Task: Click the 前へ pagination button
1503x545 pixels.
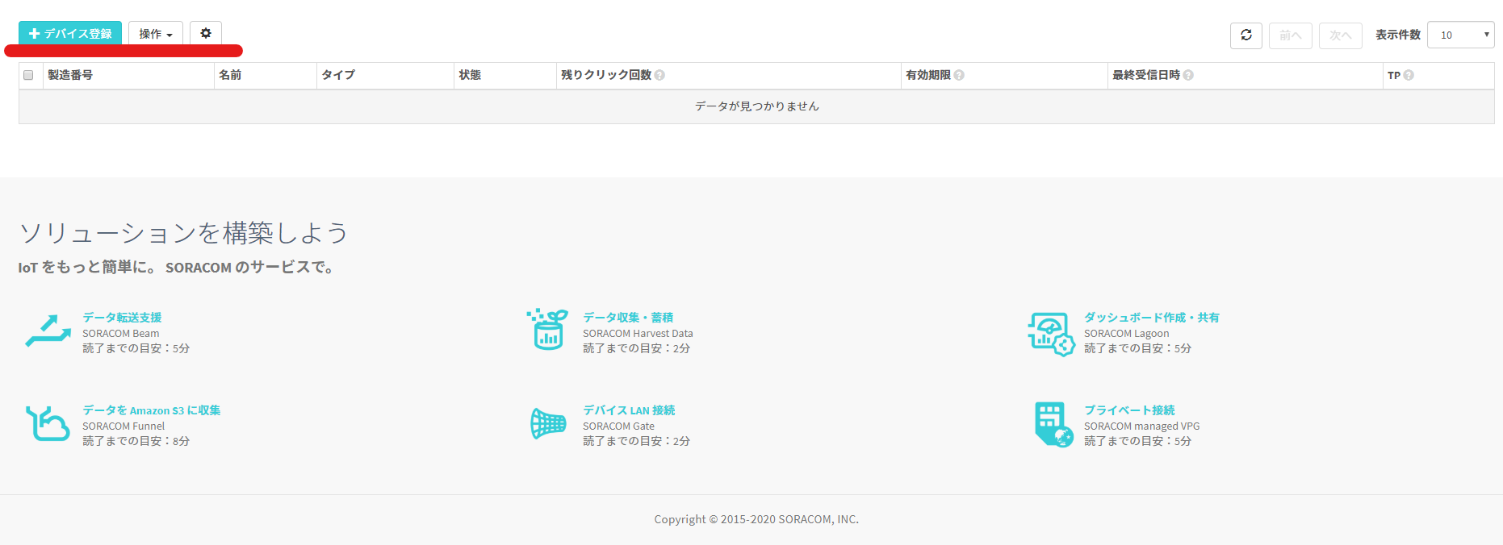Action: [x=1291, y=35]
